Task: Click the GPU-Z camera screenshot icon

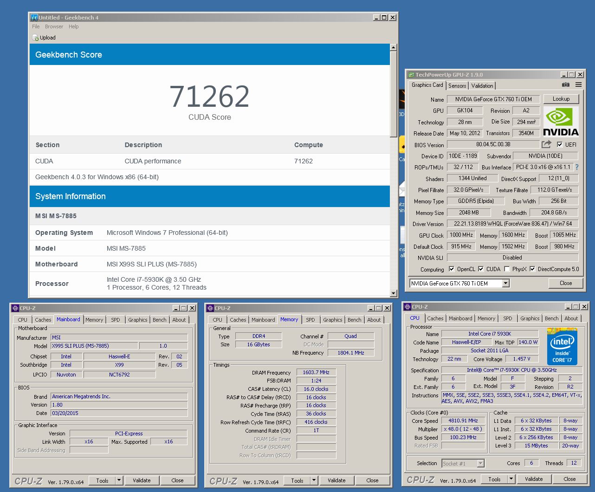Action: tap(565, 85)
